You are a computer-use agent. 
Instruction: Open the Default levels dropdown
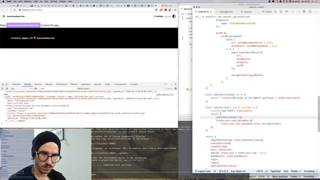pyautogui.click(x=84, y=89)
